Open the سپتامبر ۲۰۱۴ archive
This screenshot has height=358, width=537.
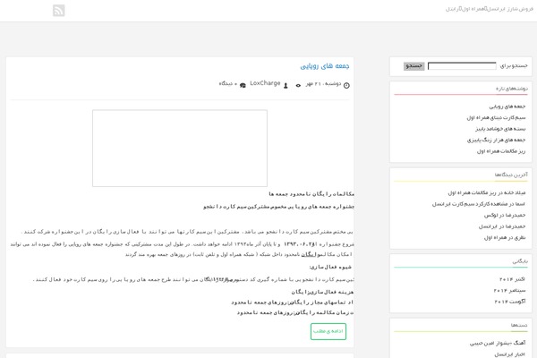[509, 291]
